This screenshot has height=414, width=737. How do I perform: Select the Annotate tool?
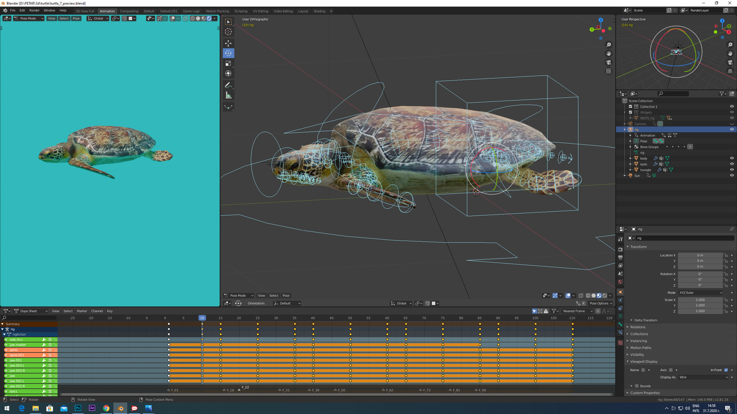(x=228, y=85)
